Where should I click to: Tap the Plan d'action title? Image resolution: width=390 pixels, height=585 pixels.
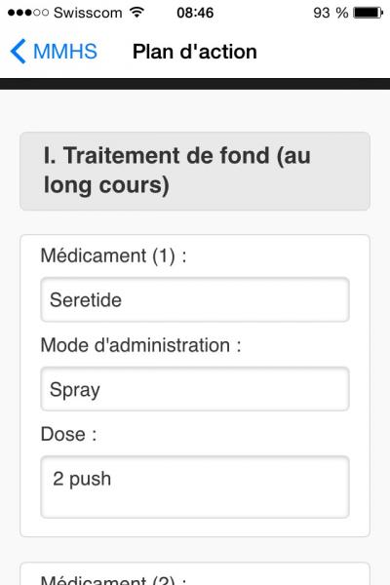click(x=195, y=52)
